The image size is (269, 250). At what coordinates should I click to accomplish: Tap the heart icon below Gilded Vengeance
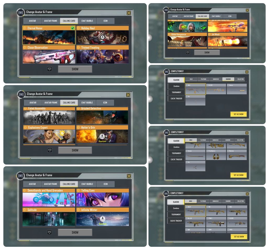pos(188,53)
